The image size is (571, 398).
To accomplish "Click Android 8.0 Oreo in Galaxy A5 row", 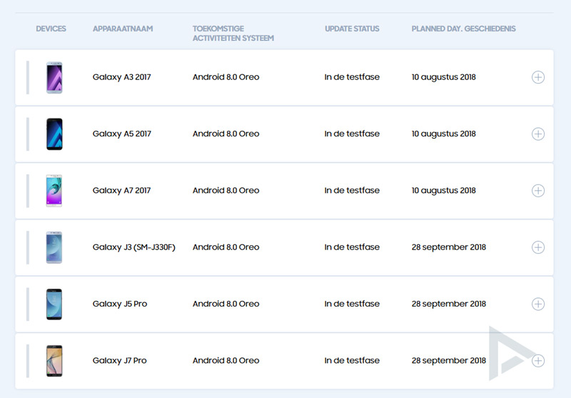I will 226,134.
